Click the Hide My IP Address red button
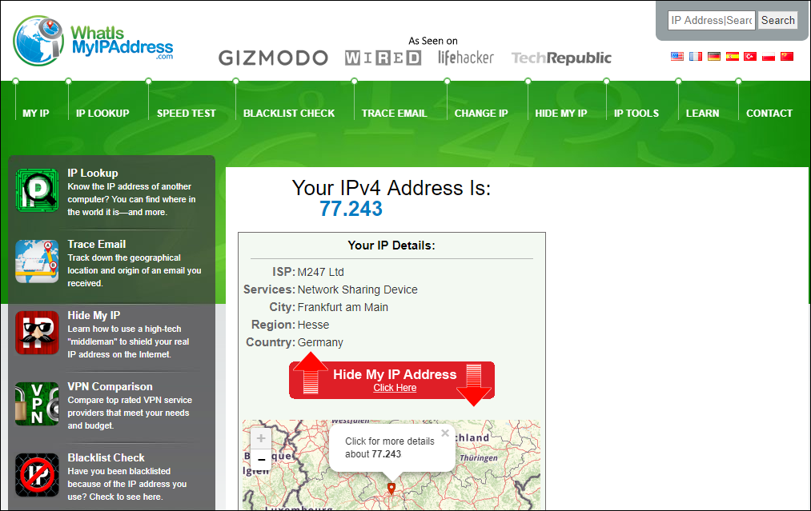The height and width of the screenshot is (511, 811). 391,381
